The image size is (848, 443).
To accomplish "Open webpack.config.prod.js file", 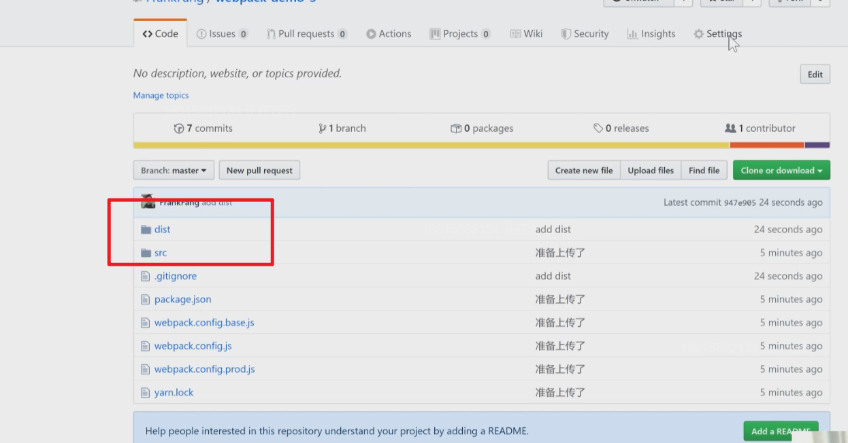I will (205, 370).
